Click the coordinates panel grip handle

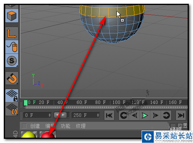coord(173,126)
